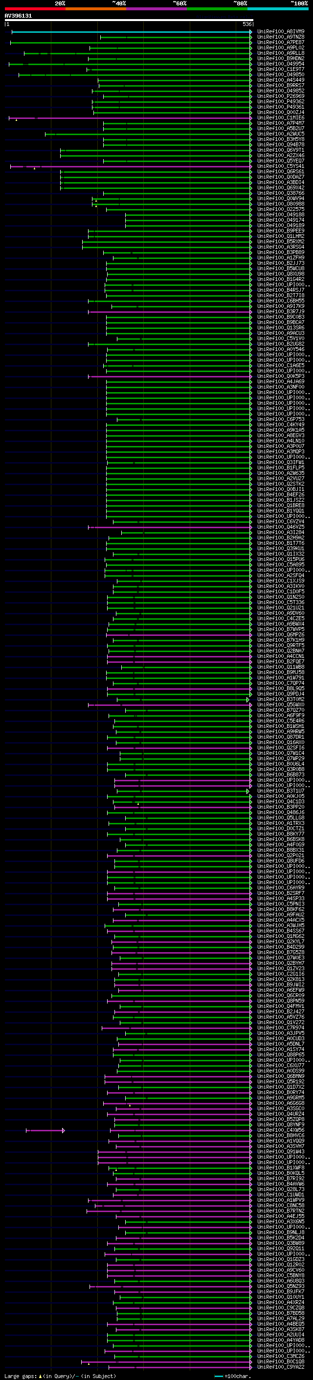Click the UniRef100_B3R7J9 entry

coord(280,312)
